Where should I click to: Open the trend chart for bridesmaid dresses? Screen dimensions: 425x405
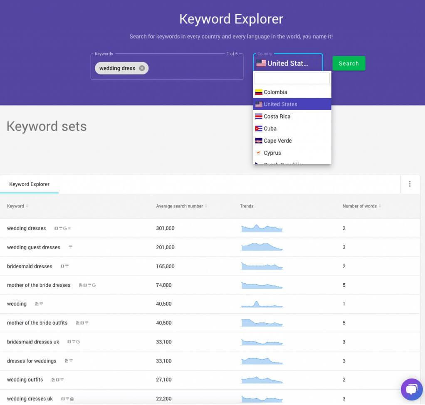tap(262, 266)
